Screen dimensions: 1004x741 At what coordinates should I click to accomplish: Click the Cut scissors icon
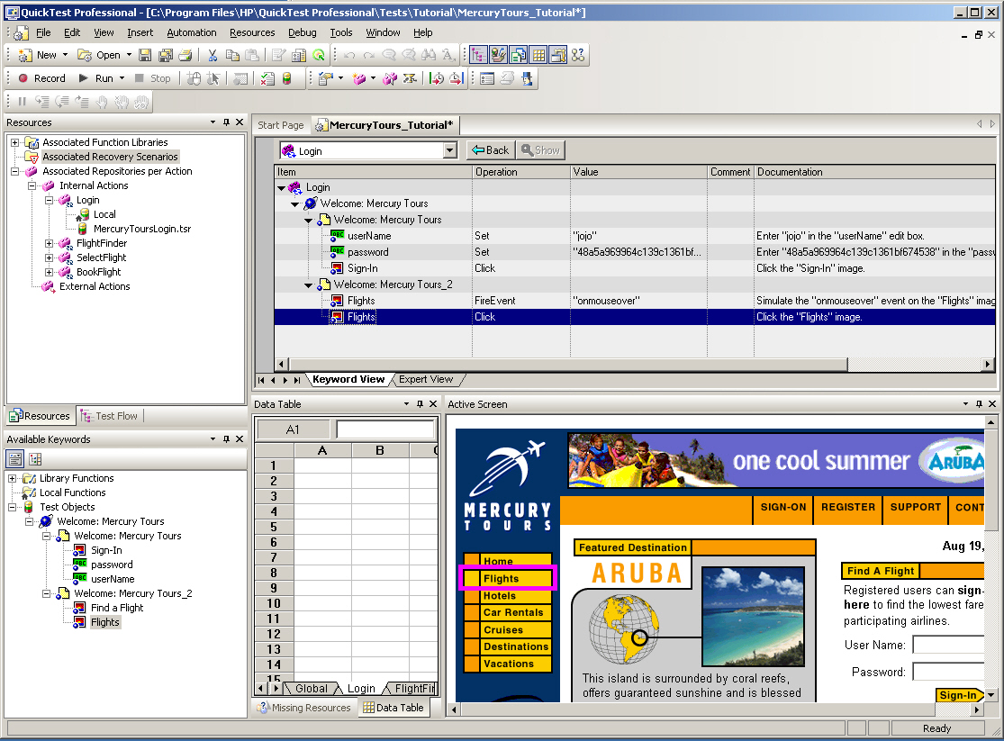pos(213,55)
